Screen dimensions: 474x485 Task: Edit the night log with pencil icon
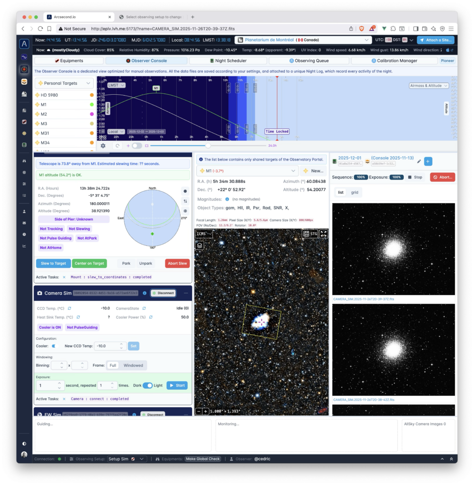(x=419, y=162)
